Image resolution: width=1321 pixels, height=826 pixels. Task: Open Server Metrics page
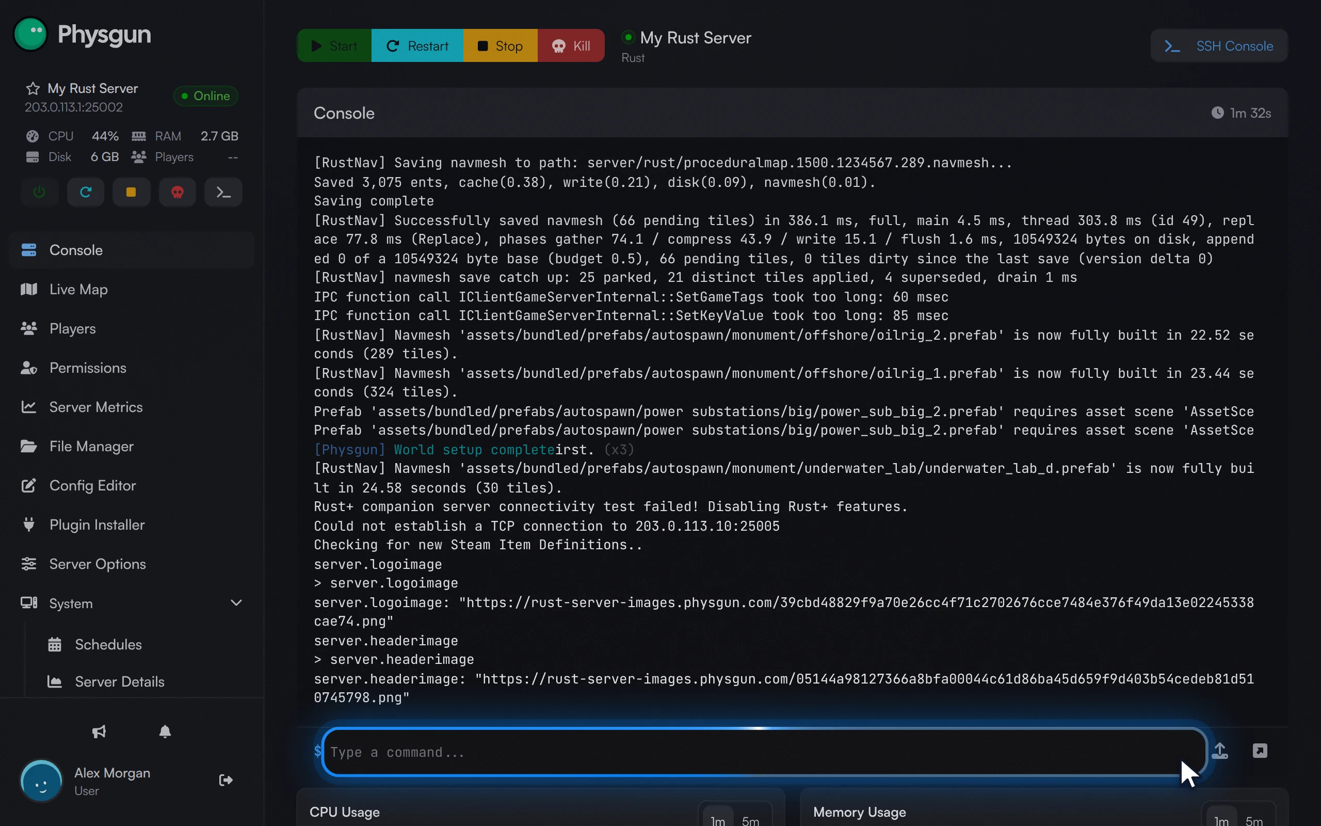[x=132, y=407]
